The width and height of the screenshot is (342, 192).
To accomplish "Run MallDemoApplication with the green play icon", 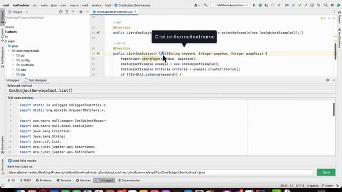I will [x=254, y=5].
